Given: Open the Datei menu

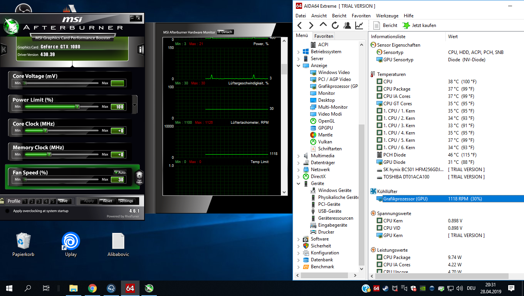Looking at the screenshot, I should pyautogui.click(x=301, y=16).
